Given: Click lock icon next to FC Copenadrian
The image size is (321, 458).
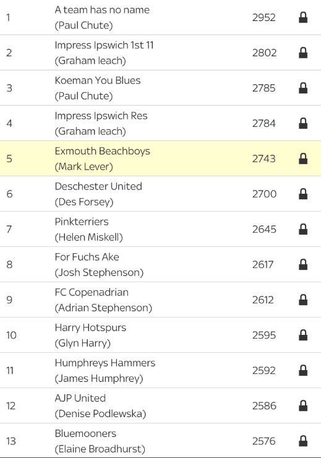Looking at the screenshot, I should pyautogui.click(x=303, y=300).
